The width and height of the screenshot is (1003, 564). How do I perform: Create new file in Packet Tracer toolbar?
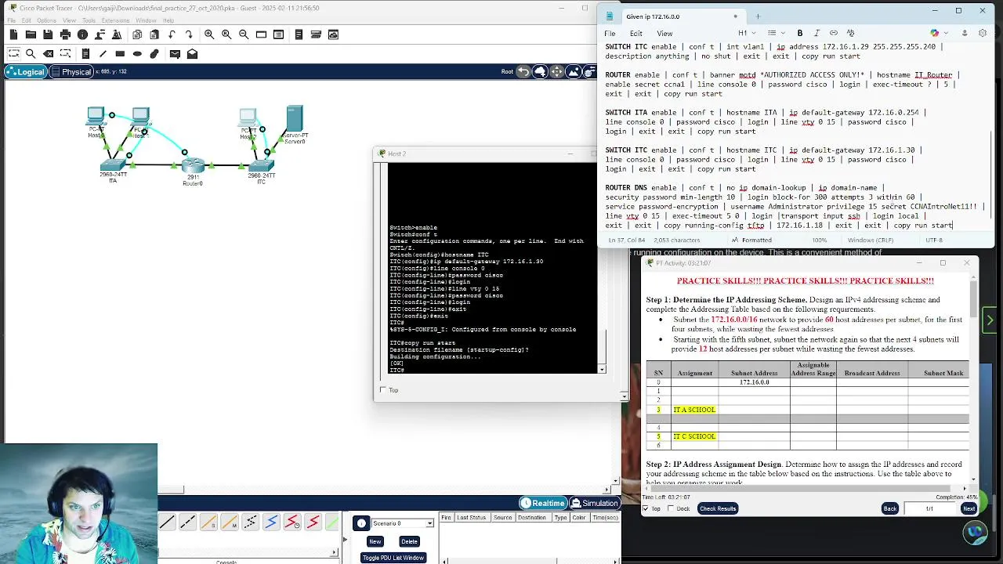coord(13,34)
